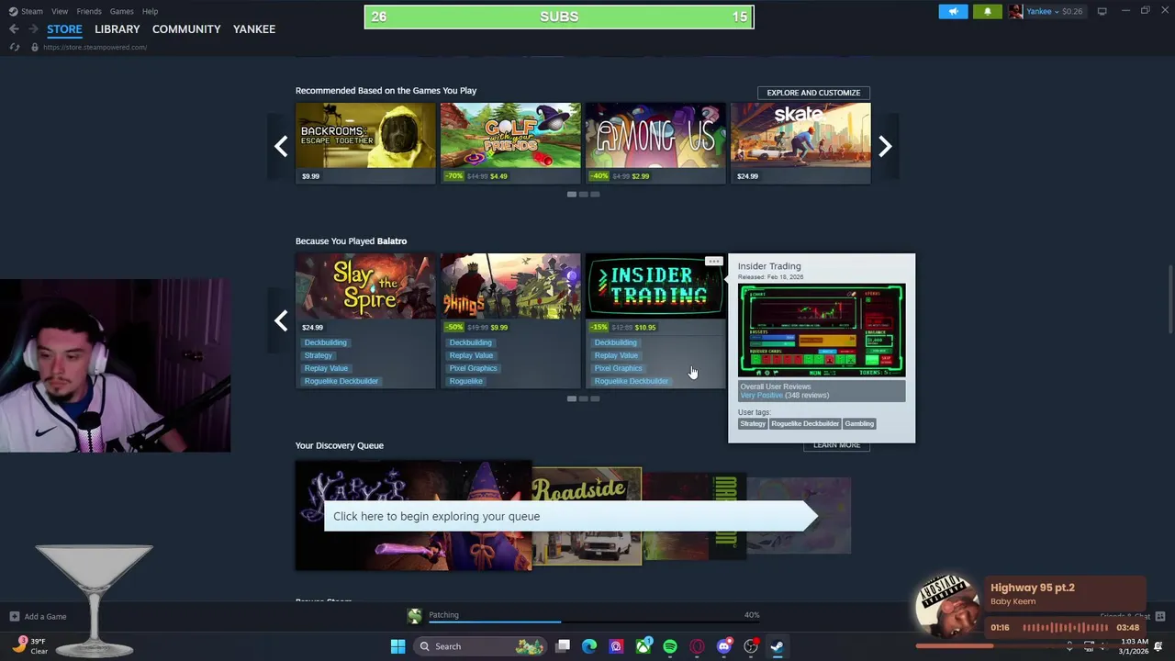
Task: Show previous recommended games with left arrow
Action: click(281, 146)
